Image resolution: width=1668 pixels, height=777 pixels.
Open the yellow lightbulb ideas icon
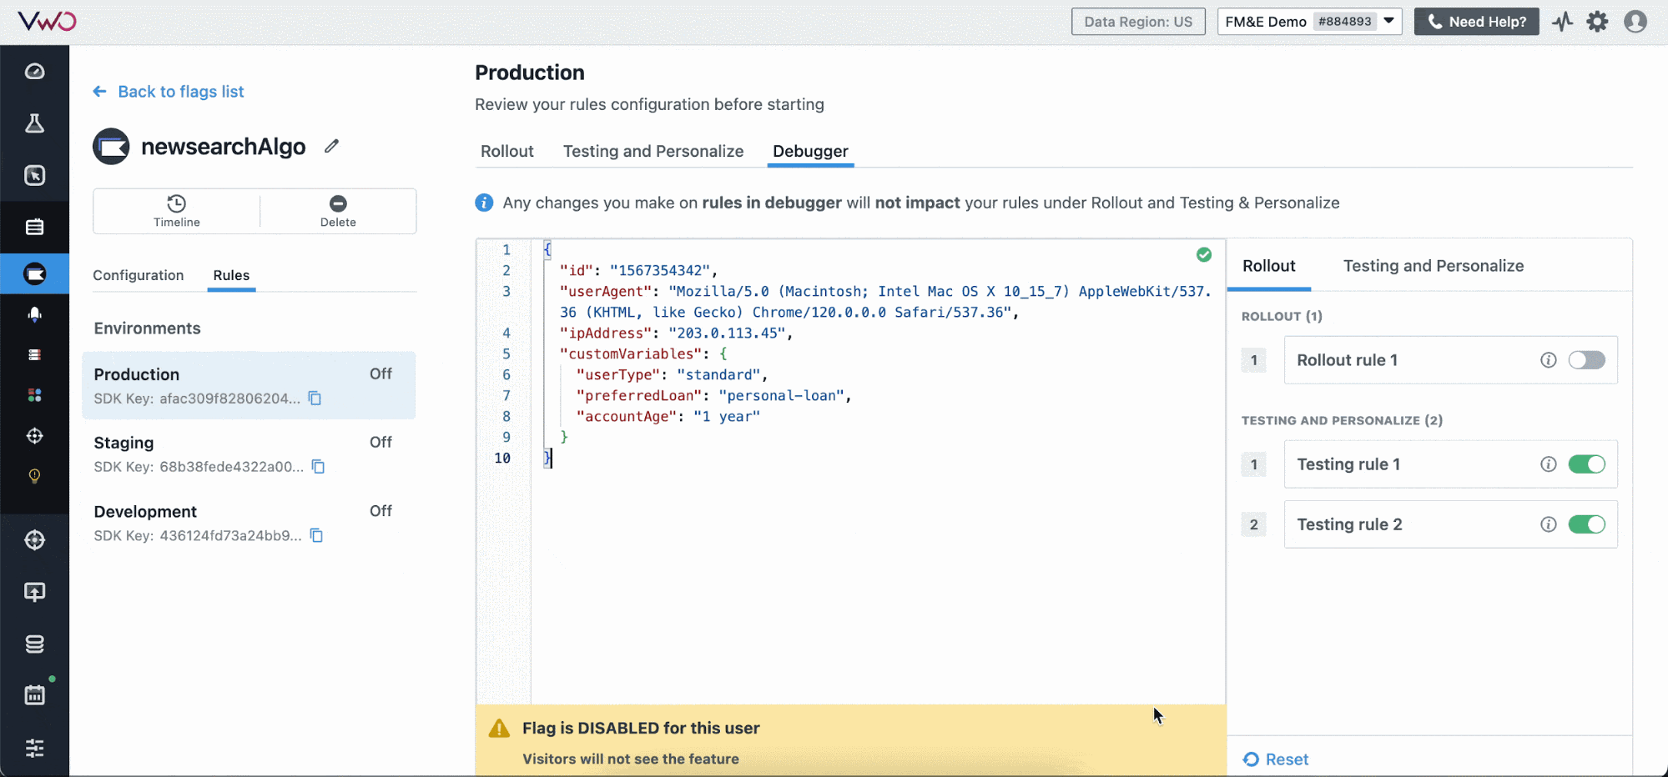pos(34,476)
